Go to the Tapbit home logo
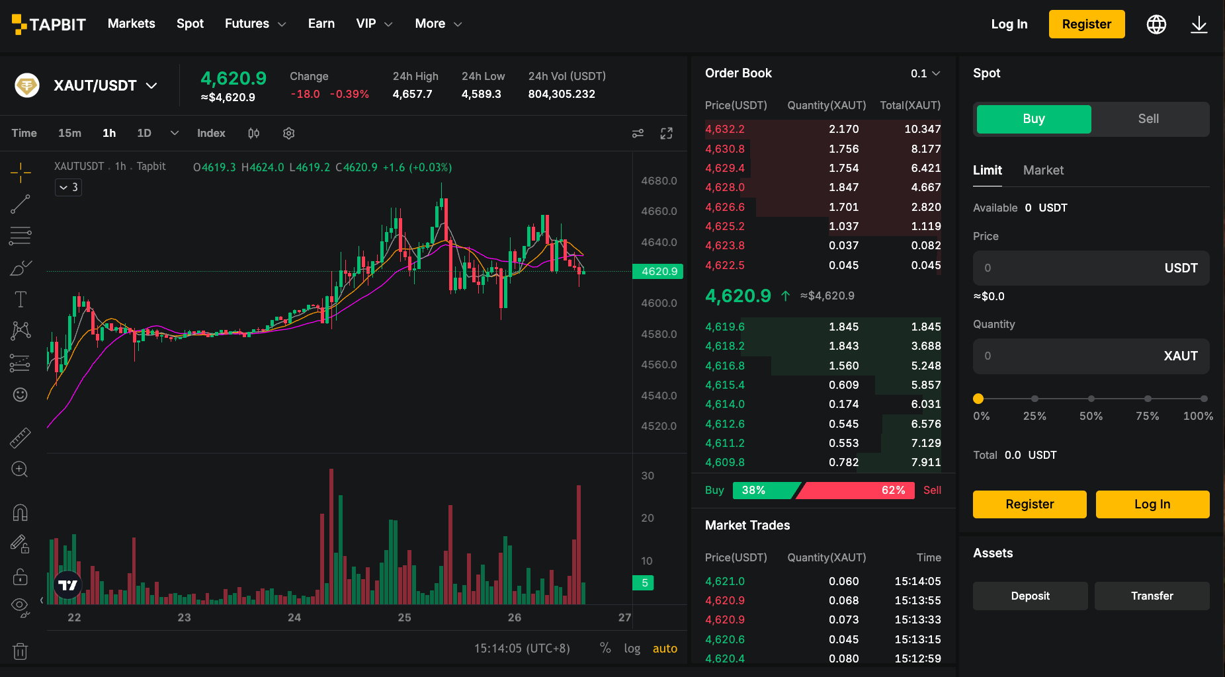 [x=49, y=24]
